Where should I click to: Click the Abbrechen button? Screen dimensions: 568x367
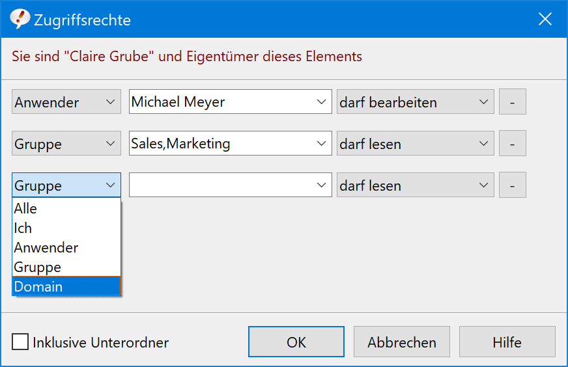pyautogui.click(x=402, y=342)
